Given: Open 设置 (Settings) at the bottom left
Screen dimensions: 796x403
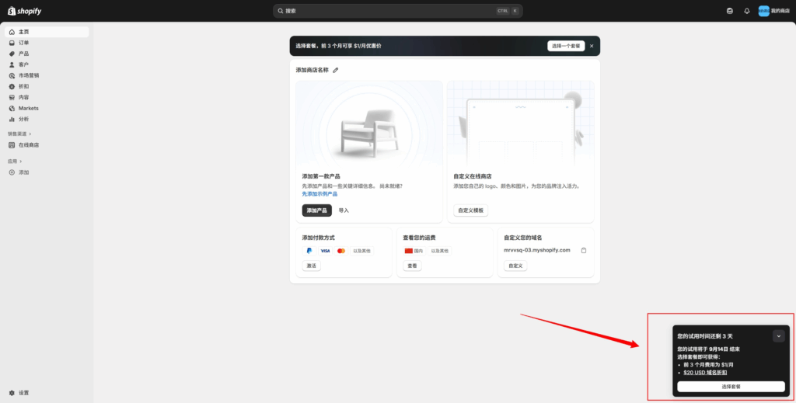Looking at the screenshot, I should point(23,393).
